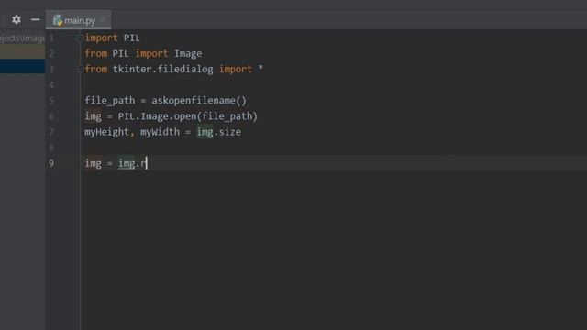The height and width of the screenshot is (330, 587).
Task: Click the project path text in the sidebar
Action: click(x=22, y=38)
